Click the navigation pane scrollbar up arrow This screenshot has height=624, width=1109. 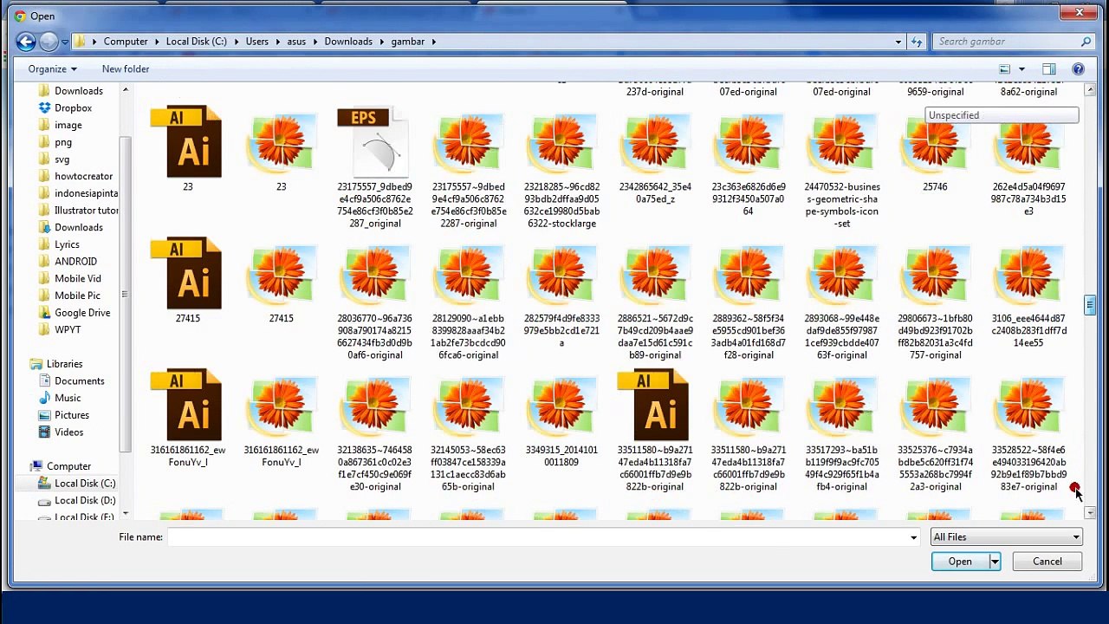125,90
